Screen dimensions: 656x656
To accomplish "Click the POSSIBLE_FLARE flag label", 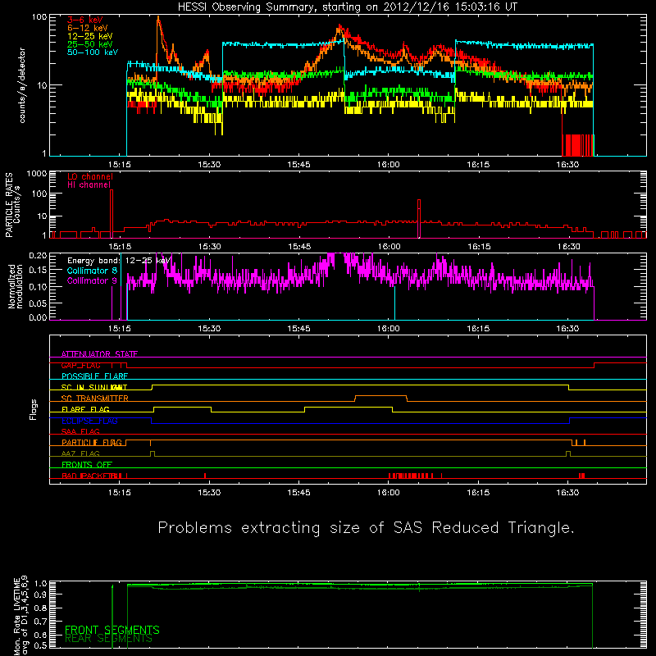I will coord(94,376).
